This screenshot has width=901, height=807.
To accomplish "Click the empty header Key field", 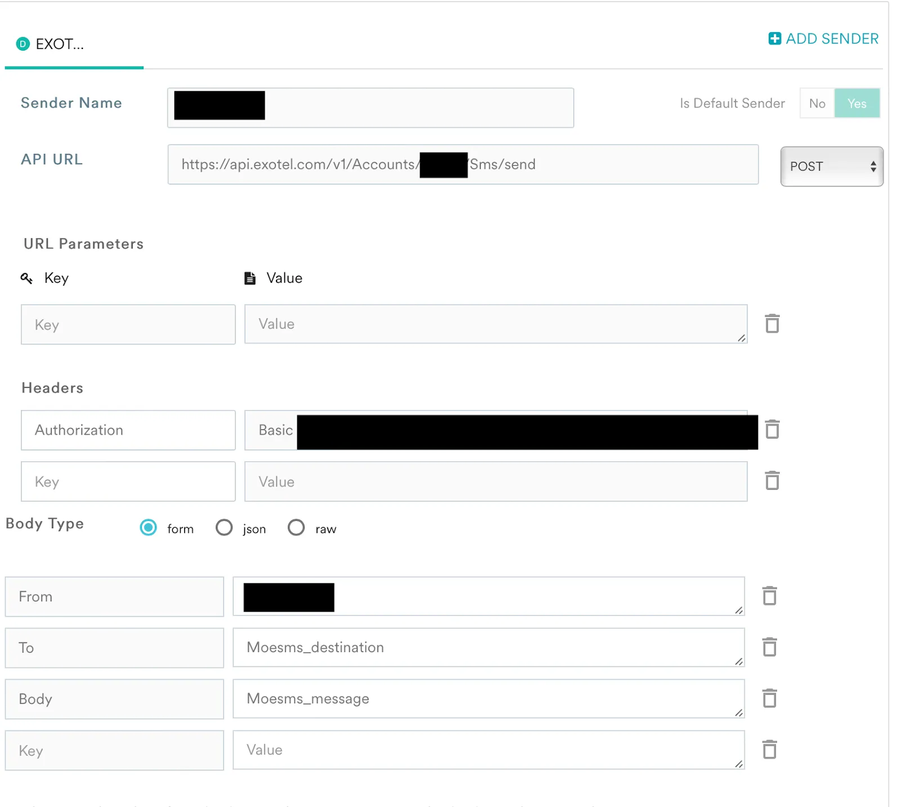I will pos(128,481).
